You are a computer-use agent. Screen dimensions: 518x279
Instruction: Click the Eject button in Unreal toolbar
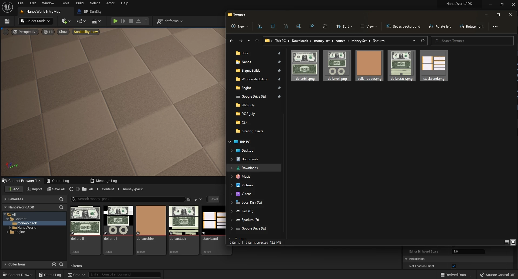138,21
